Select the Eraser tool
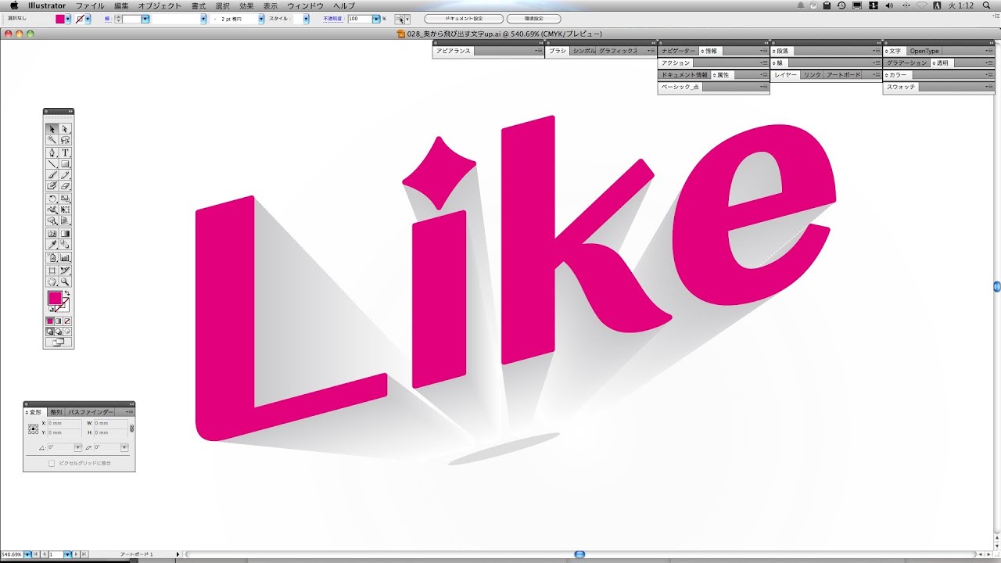Image resolution: width=1001 pixels, height=563 pixels. 65,186
